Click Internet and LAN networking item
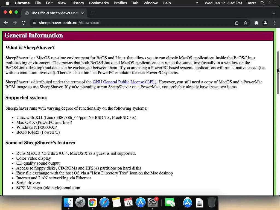This screenshot has height=210, width=280. 54,178
